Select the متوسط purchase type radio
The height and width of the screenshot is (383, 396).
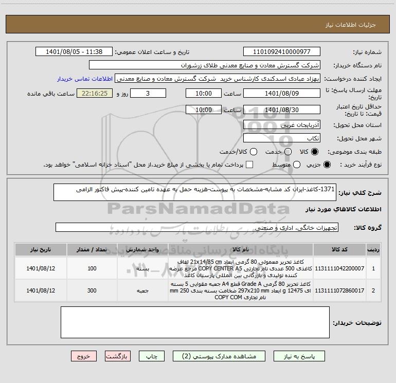tap(297, 165)
